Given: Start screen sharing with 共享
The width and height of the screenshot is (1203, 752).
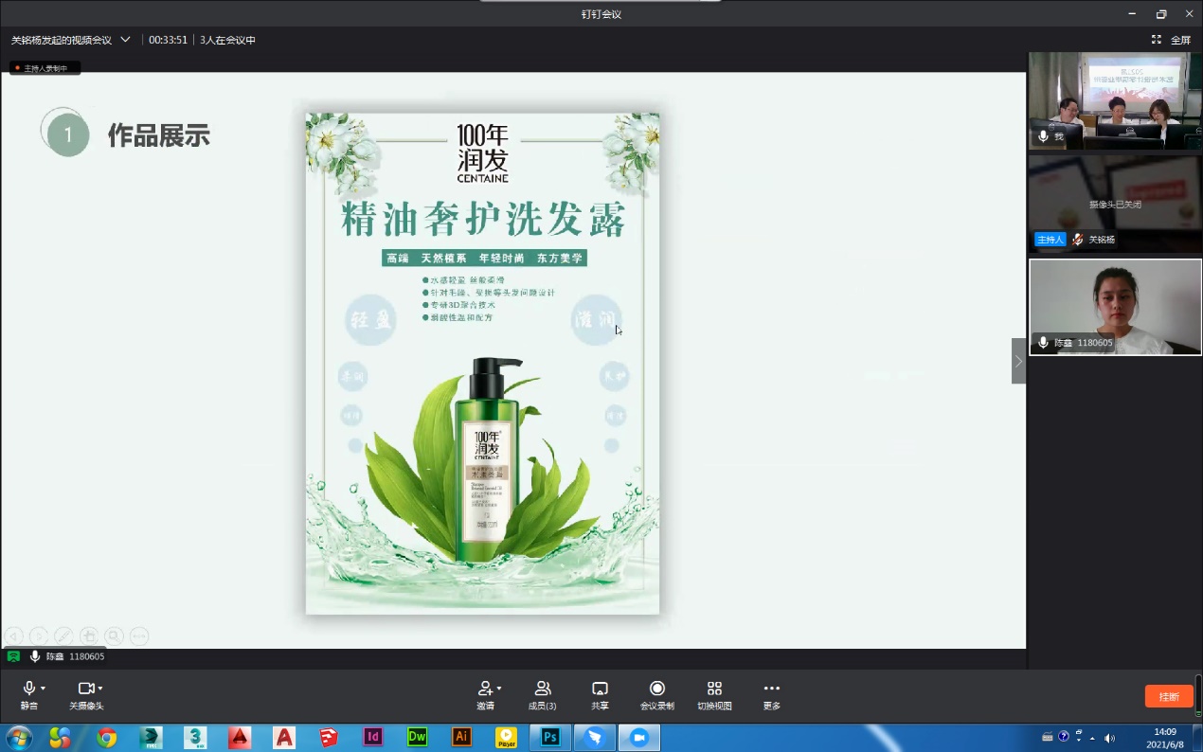Looking at the screenshot, I should [x=600, y=695].
